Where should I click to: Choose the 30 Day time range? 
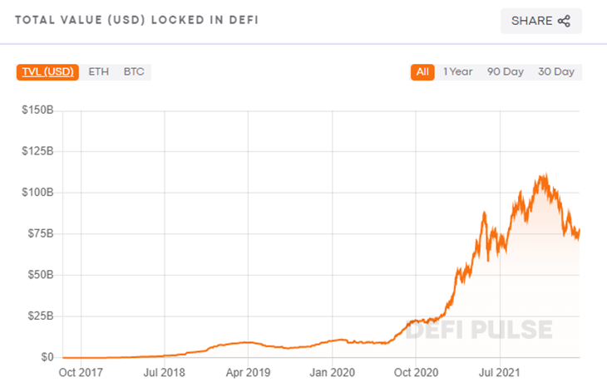pyautogui.click(x=556, y=72)
